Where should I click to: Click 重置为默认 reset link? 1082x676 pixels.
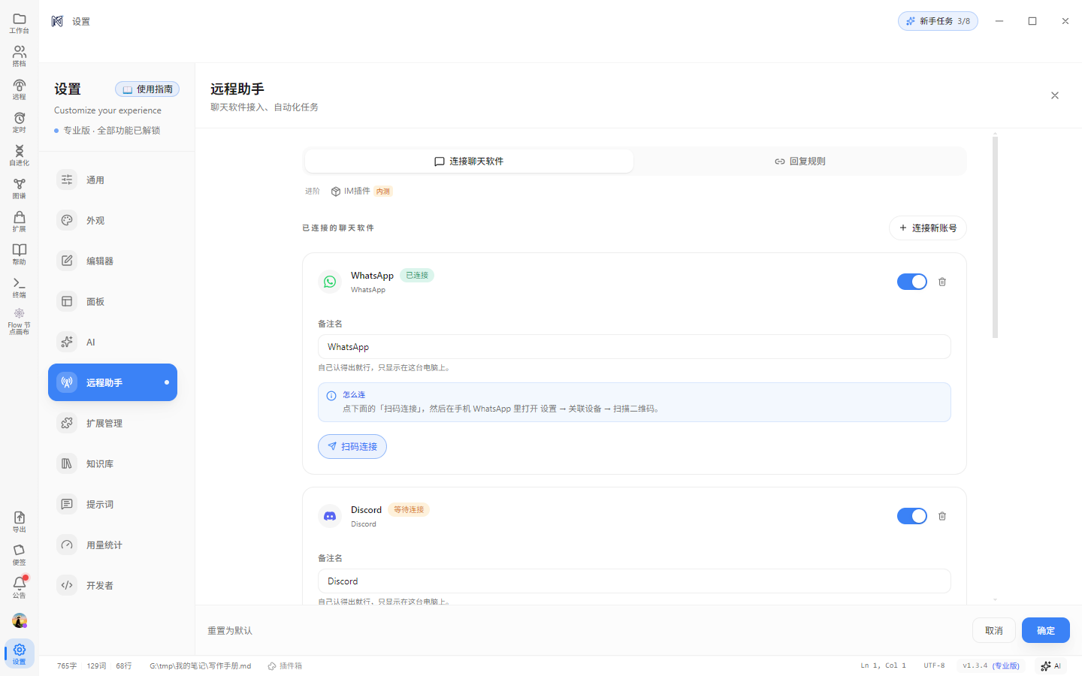point(230,631)
